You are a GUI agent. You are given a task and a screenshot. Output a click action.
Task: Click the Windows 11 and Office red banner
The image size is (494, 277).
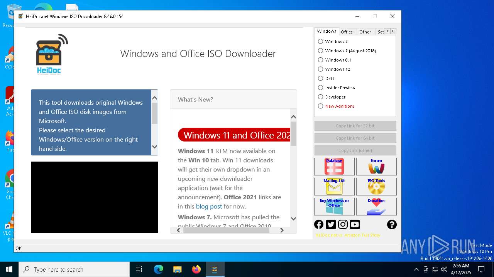coord(234,135)
